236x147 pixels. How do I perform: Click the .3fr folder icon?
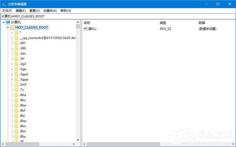pyautogui.click(x=16, y=59)
